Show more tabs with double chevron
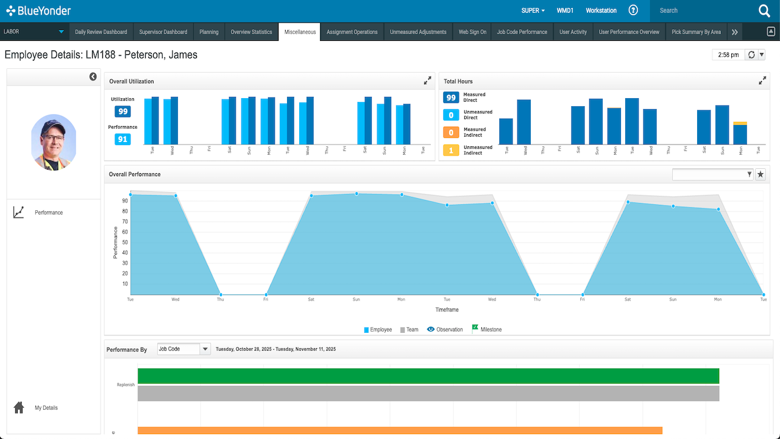 pos(735,32)
